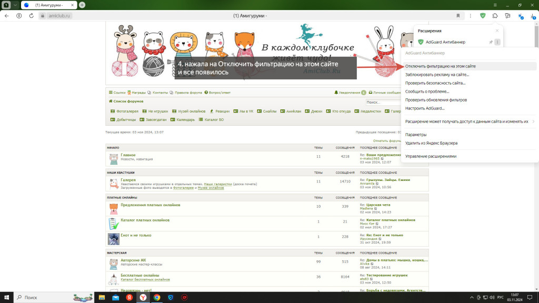Choose Настроить AdGuard menu entry
Image resolution: width=539 pixels, height=303 pixels.
[425, 108]
